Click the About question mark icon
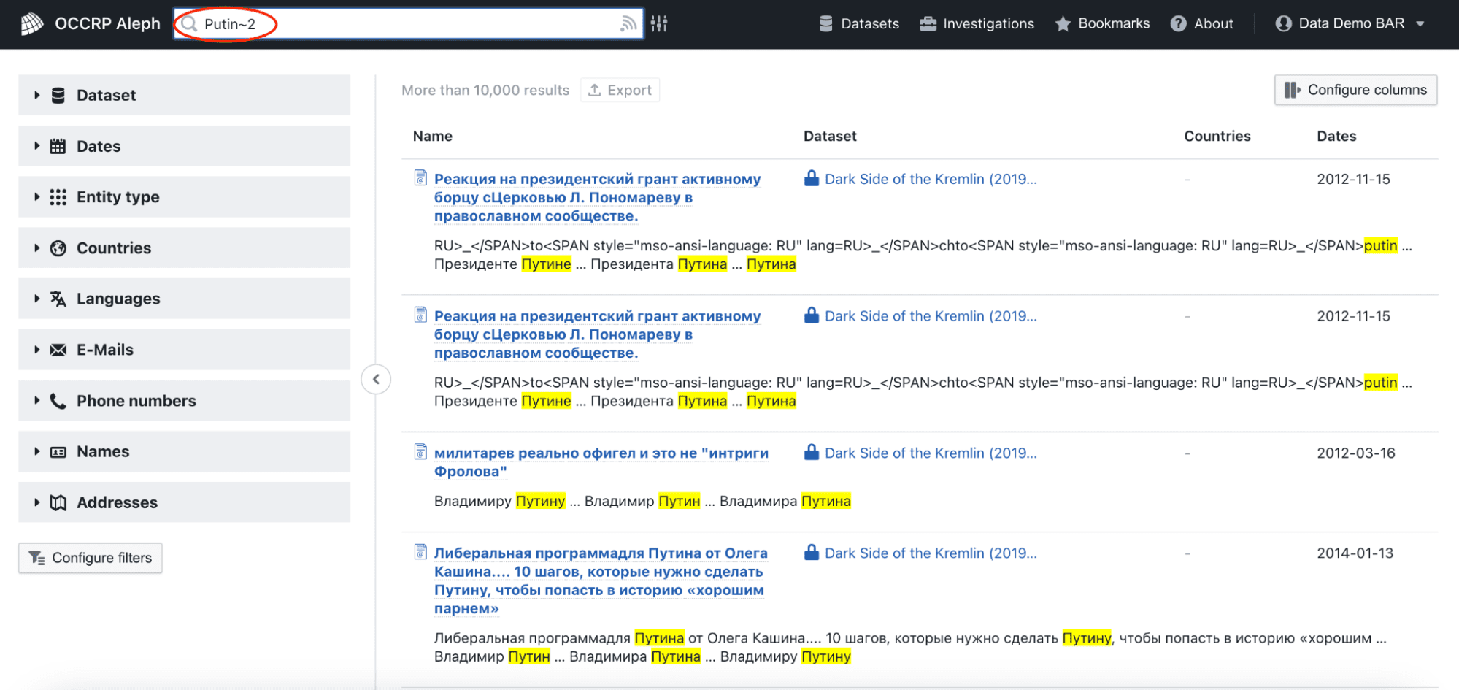Viewport: 1459px width, 690px height. point(1178,23)
